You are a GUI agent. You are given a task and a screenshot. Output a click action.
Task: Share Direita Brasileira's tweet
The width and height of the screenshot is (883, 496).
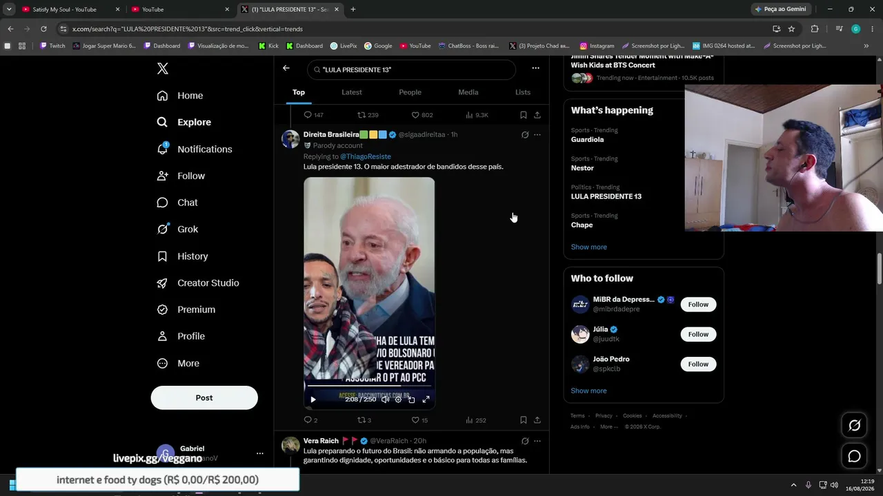(537, 420)
